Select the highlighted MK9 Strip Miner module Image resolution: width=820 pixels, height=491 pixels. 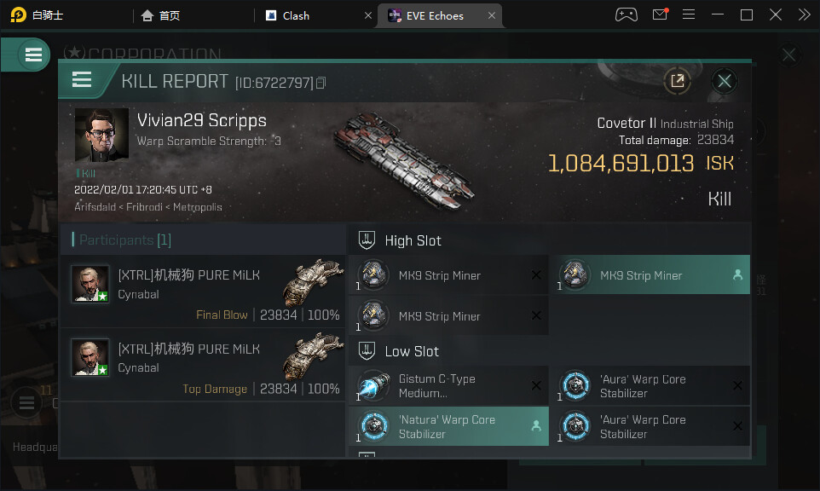(650, 275)
